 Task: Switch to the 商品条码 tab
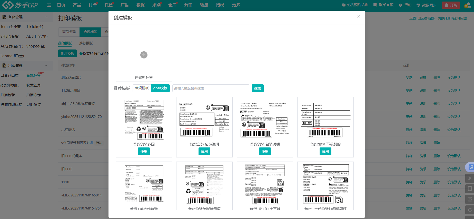[69, 32]
